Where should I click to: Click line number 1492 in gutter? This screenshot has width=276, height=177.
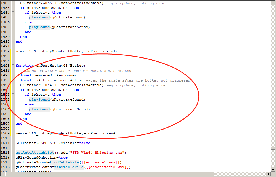pyautogui.click(x=5, y=51)
